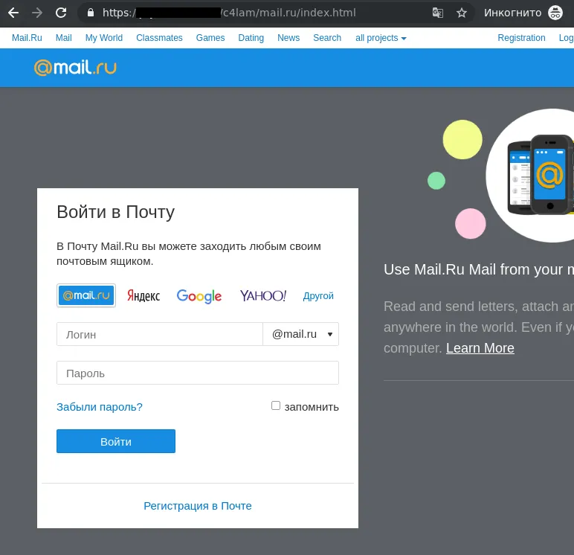Viewport: 574px width, 555px height.
Task: Open Search in the top navigation
Action: [327, 38]
